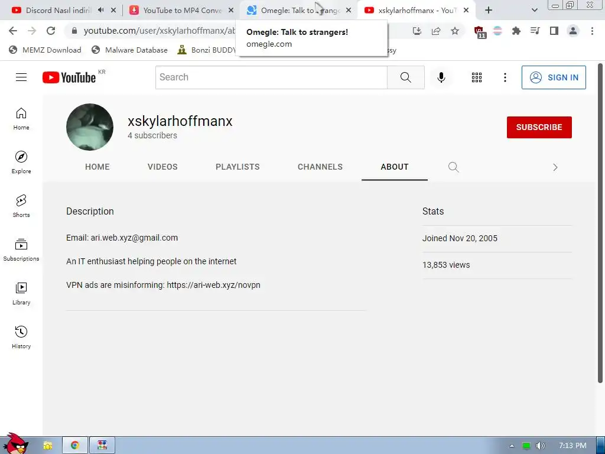This screenshot has width=605, height=454.
Task: Open Home in the sidebar
Action: (21, 118)
